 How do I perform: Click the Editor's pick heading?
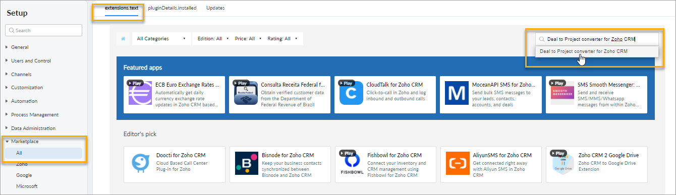point(140,134)
